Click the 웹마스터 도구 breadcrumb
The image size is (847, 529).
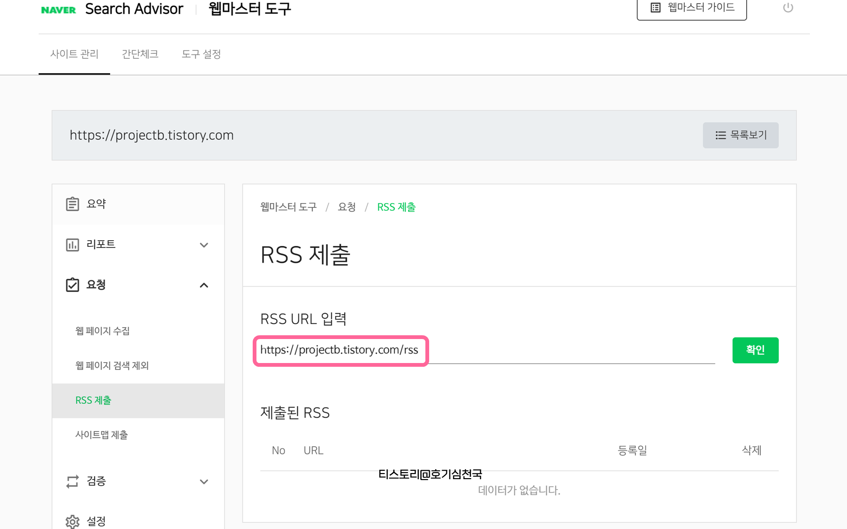[288, 207]
